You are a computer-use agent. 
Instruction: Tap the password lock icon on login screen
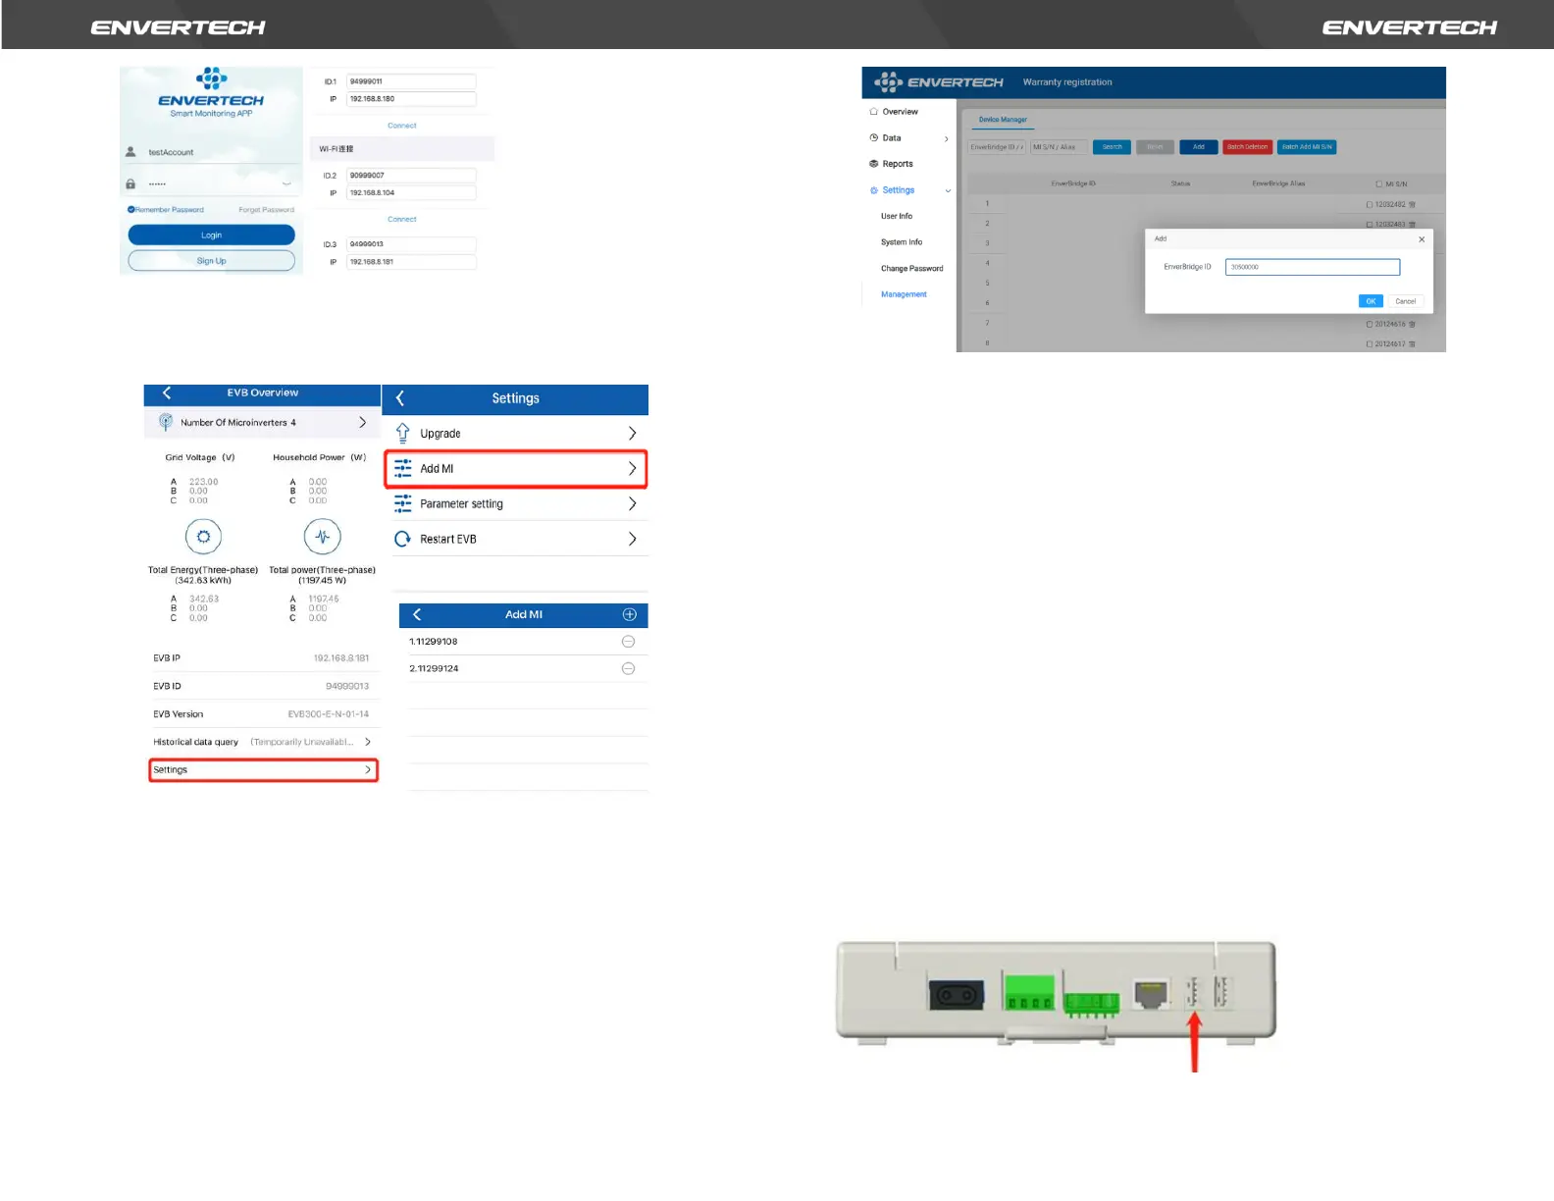[x=130, y=183]
